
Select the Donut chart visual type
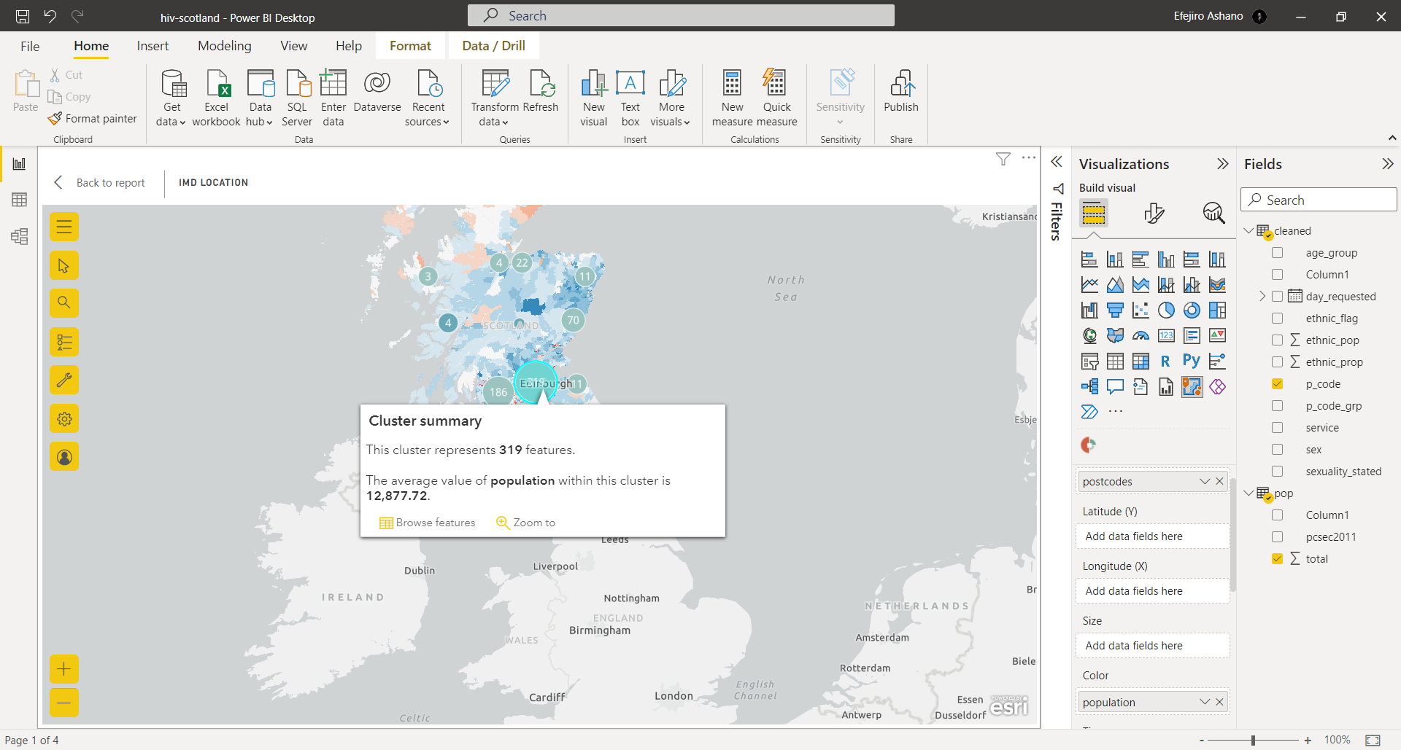(1192, 310)
